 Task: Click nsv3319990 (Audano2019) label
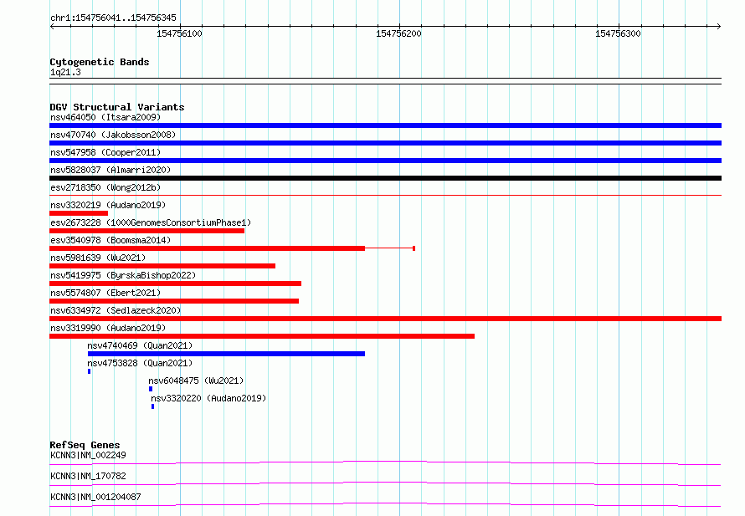[108, 328]
